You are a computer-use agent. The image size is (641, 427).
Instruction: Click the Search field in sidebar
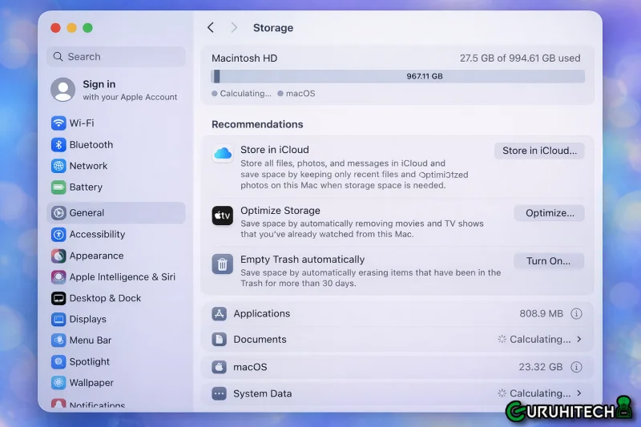[x=116, y=57]
